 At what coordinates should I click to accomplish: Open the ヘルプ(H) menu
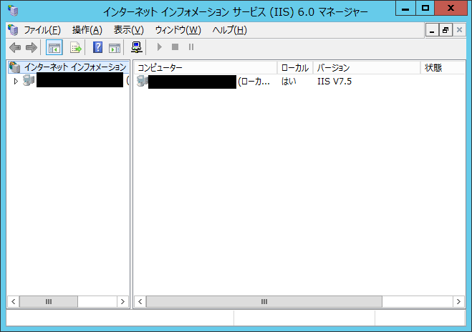pos(230,30)
